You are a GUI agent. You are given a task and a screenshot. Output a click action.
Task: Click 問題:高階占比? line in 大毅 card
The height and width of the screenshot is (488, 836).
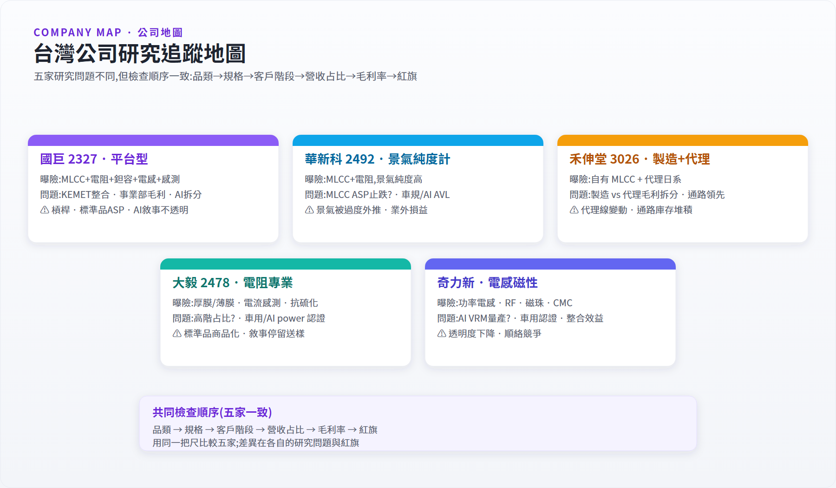click(x=249, y=318)
